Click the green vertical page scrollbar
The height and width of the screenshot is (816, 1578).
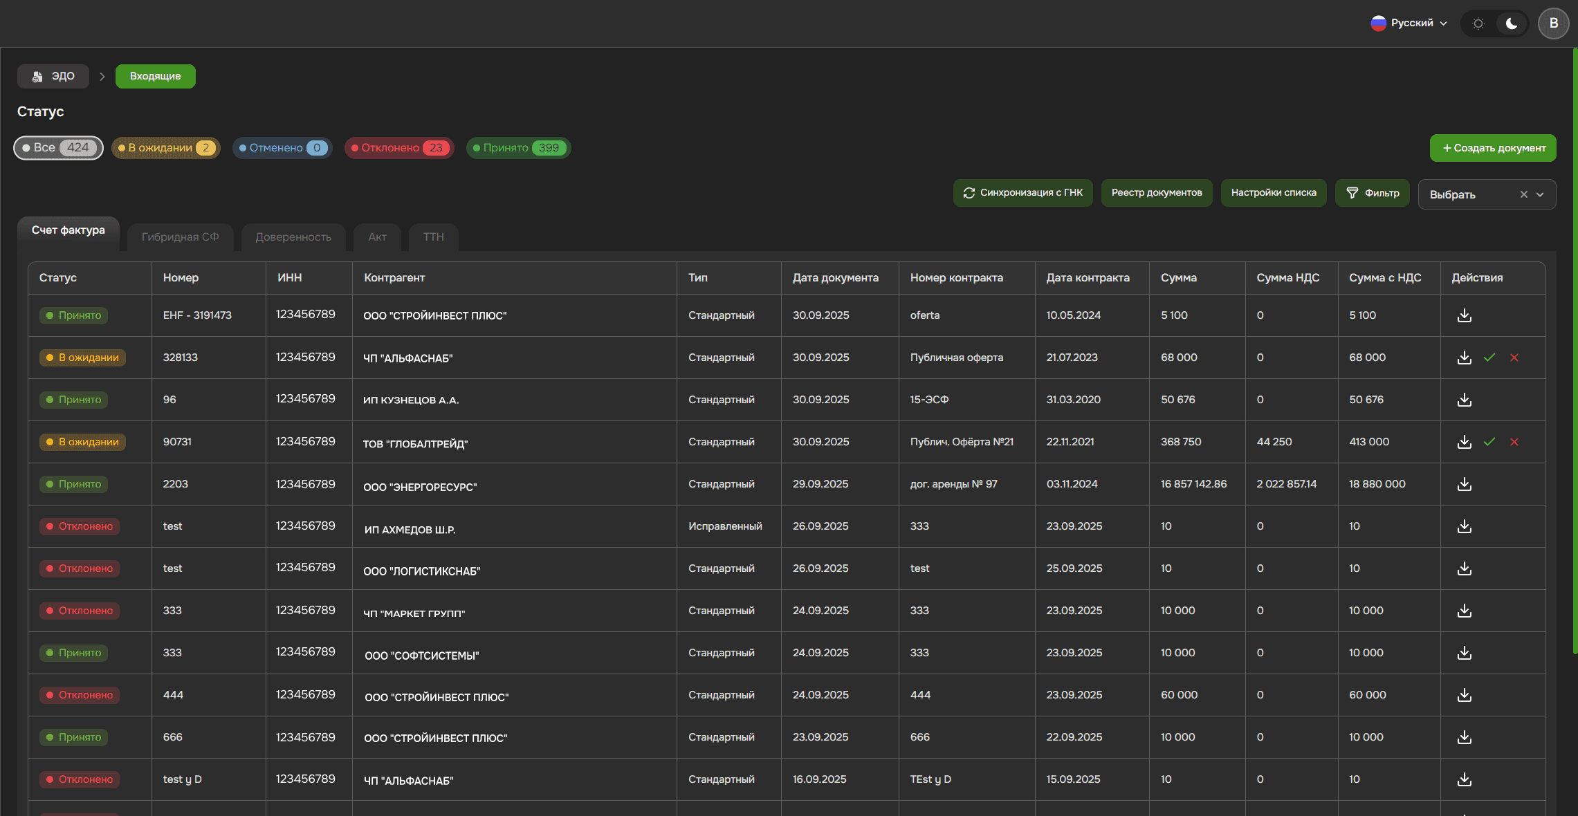tap(1575, 346)
